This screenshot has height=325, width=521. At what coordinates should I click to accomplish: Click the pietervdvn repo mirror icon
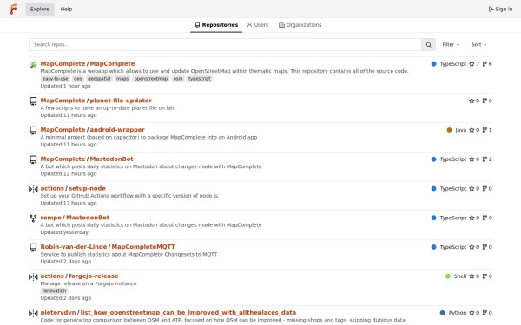coord(33,313)
